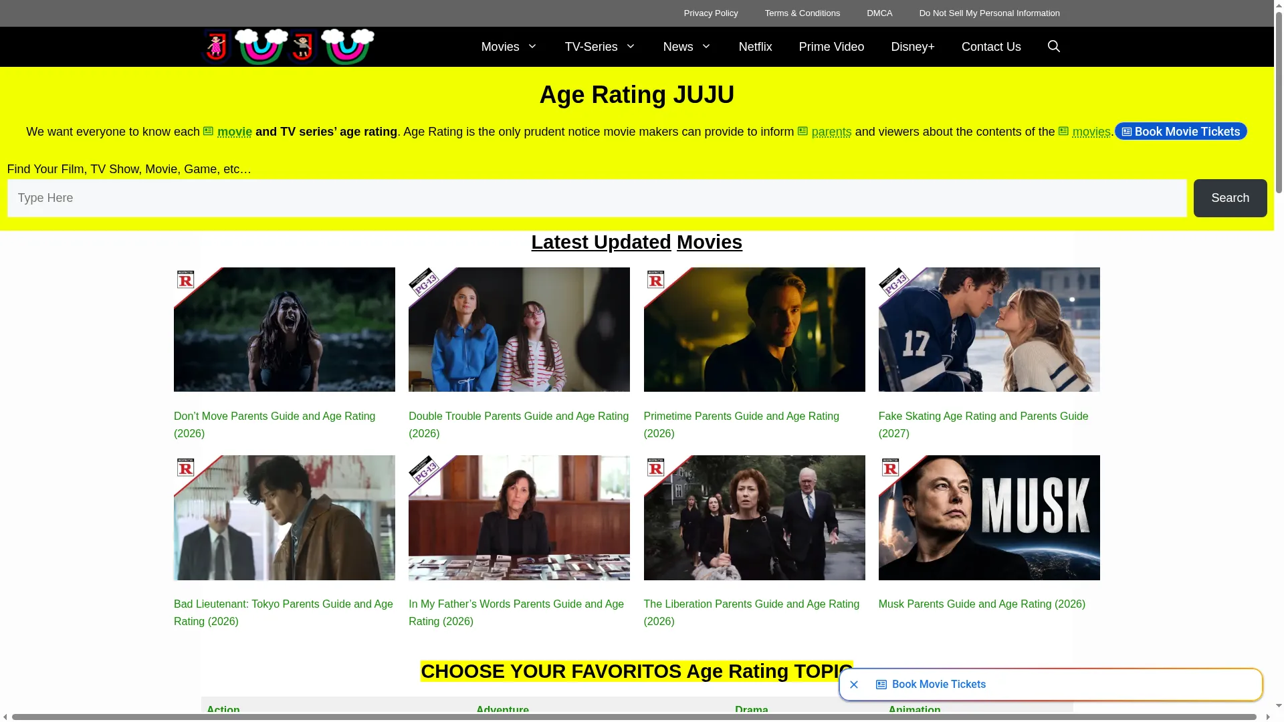Select the Animation topic category
Image resolution: width=1284 pixels, height=722 pixels.
point(914,710)
